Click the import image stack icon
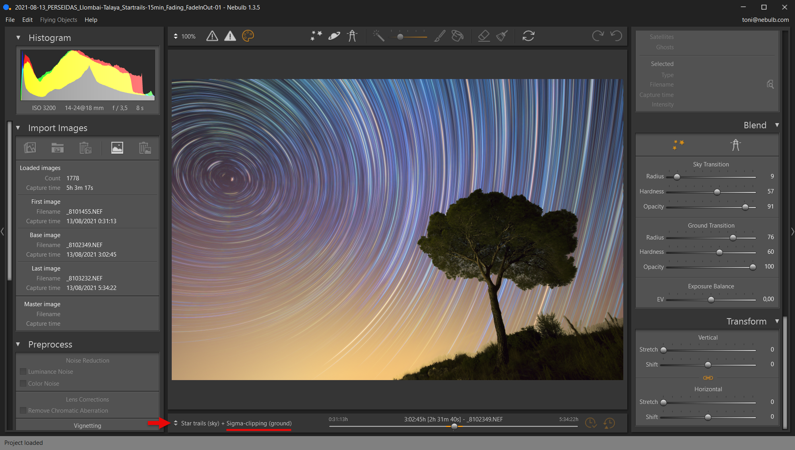This screenshot has height=450, width=795. coord(30,148)
